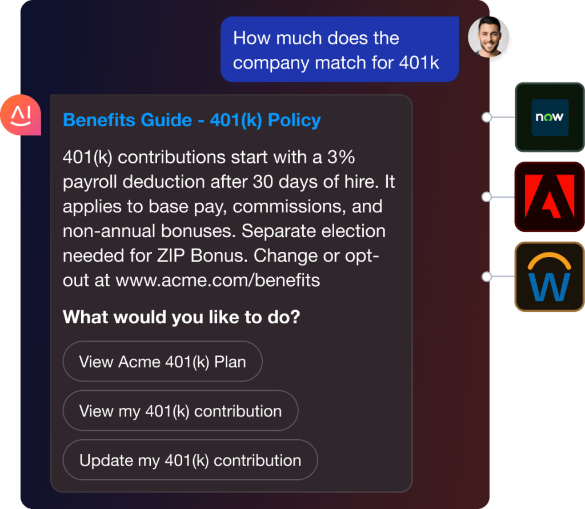Open the Adobe integration icon
Screen dimensions: 585x509
click(550, 197)
